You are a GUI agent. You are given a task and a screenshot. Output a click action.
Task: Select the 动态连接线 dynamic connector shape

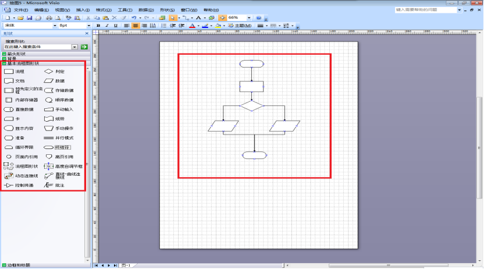(x=22, y=176)
